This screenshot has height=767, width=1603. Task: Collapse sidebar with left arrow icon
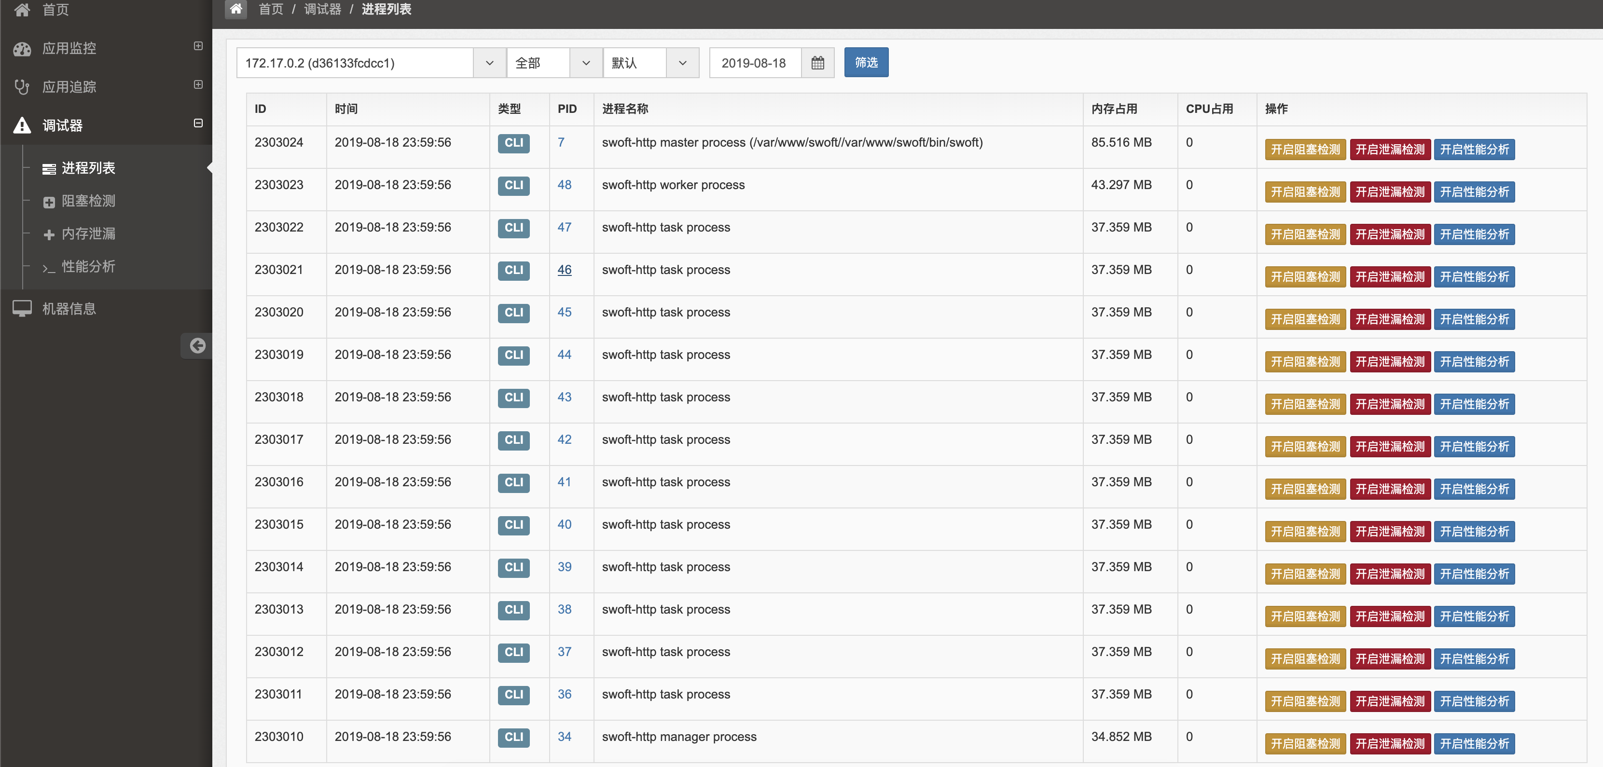click(x=197, y=345)
